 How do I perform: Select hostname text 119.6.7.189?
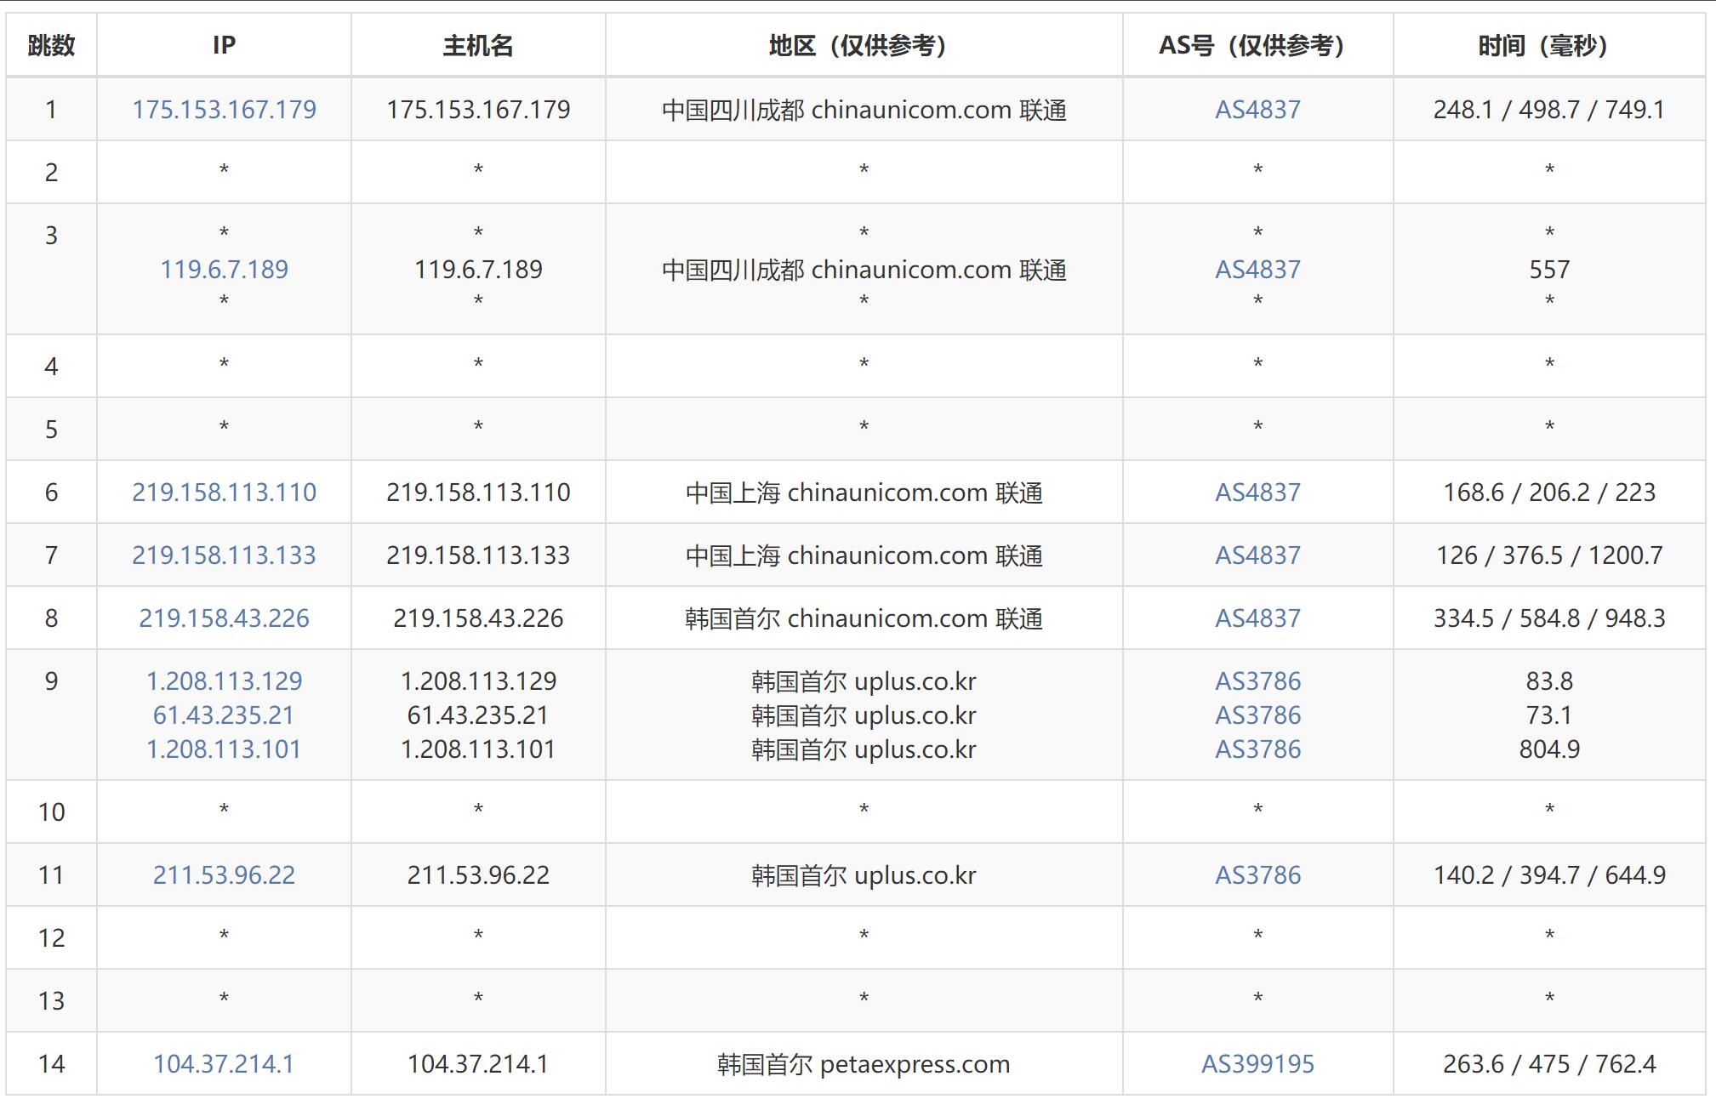tap(478, 270)
